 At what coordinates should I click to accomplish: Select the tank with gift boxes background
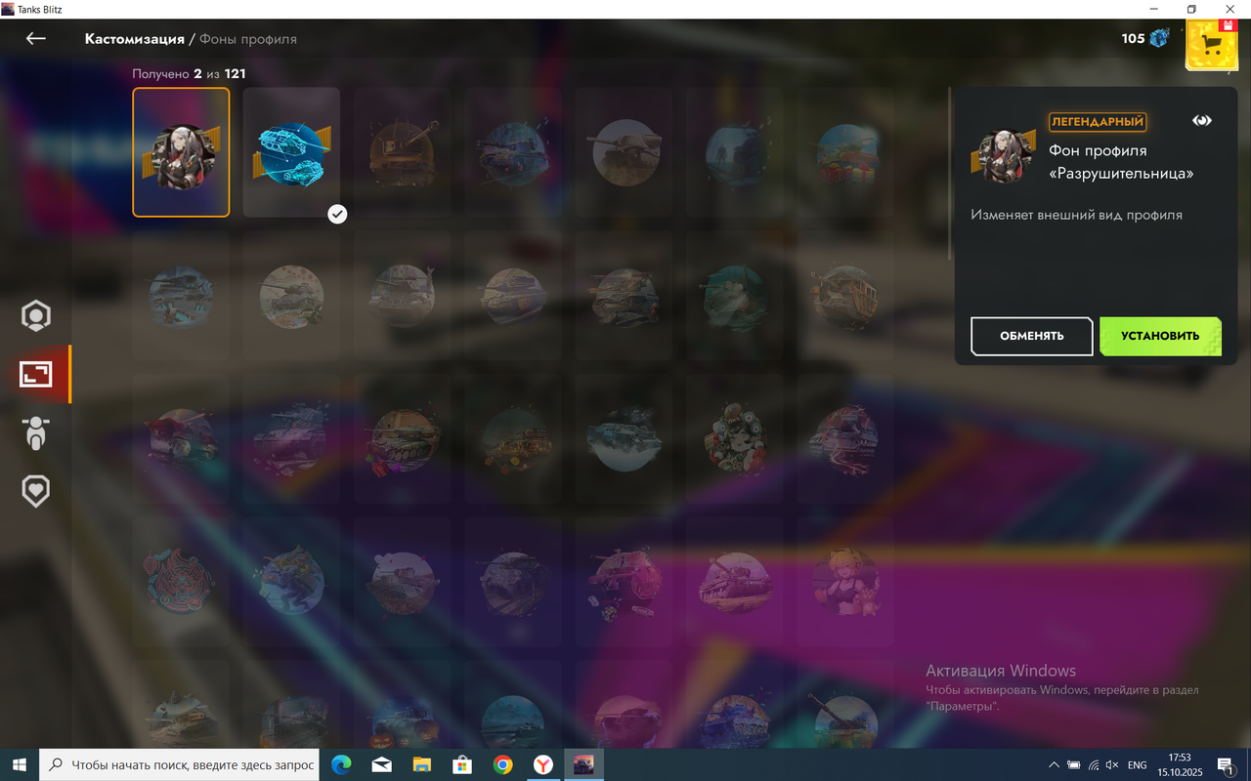coord(844,152)
